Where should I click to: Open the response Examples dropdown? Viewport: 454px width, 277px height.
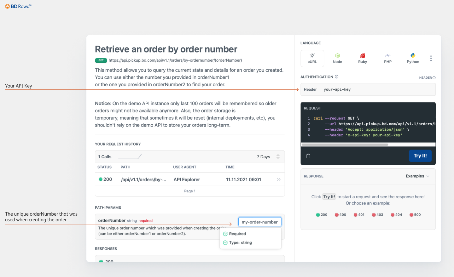417,176
